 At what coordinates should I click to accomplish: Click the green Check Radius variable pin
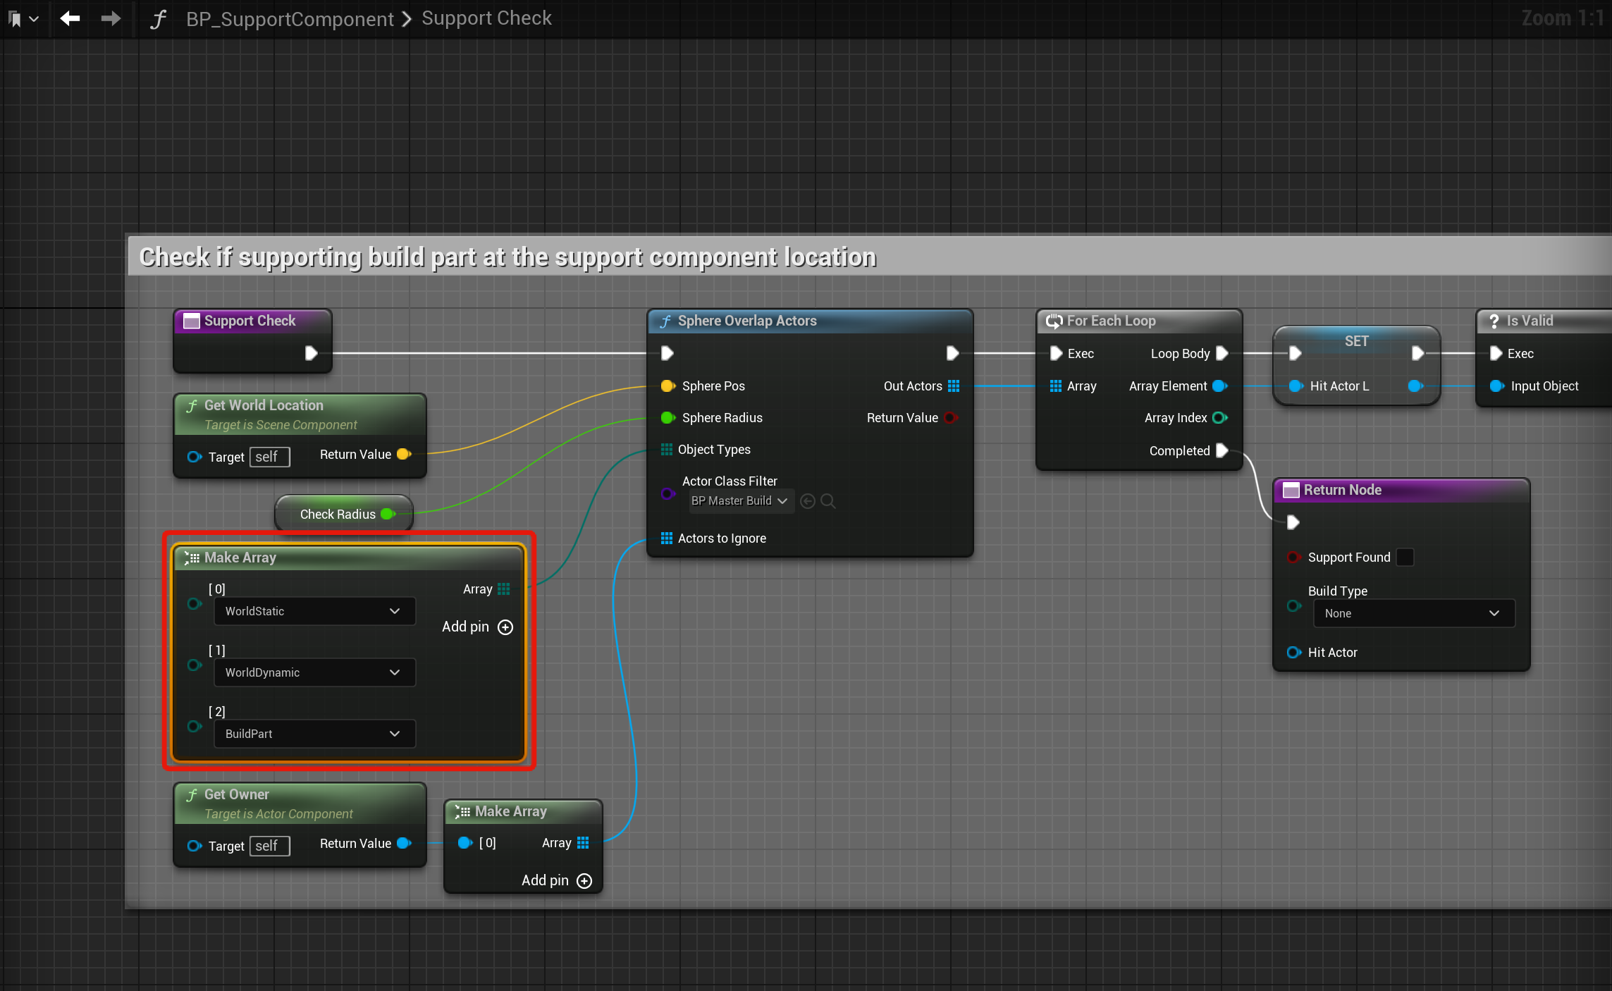pos(387,514)
